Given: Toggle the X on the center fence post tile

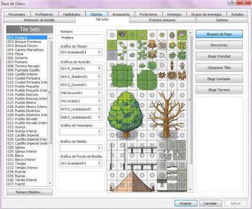Looking at the screenshot, I should point(142,145).
